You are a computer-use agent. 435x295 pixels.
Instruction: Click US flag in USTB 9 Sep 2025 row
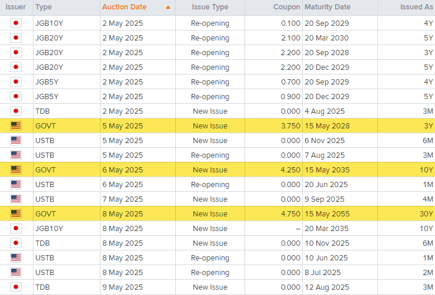(x=16, y=199)
